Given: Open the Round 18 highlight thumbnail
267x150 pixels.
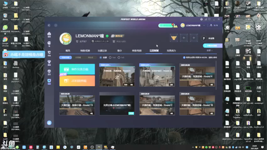Looking at the screenshot, I should 197,104.
